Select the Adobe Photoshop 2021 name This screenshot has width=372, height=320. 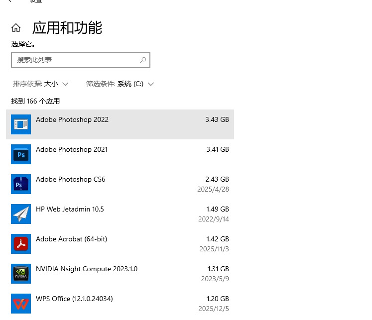pyautogui.click(x=72, y=150)
